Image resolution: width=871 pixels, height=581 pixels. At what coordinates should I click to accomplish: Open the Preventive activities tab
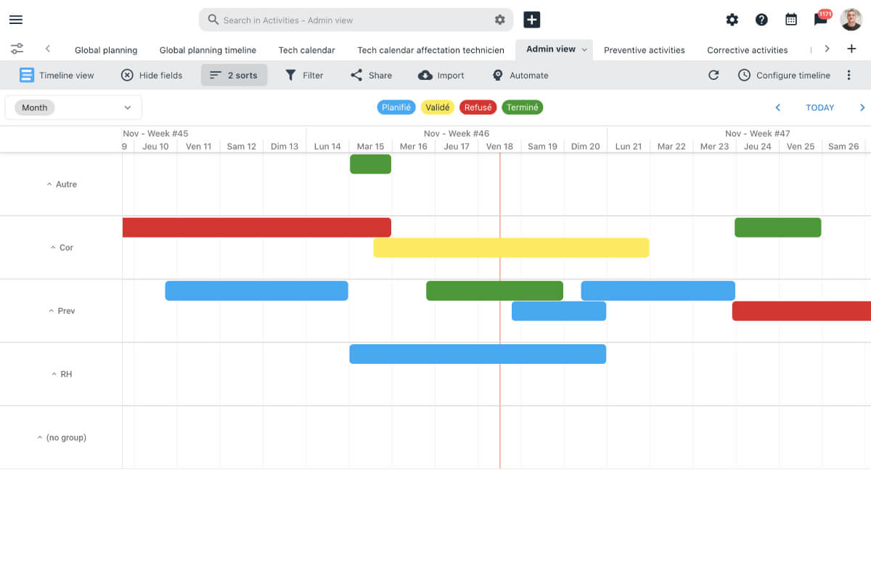click(645, 49)
